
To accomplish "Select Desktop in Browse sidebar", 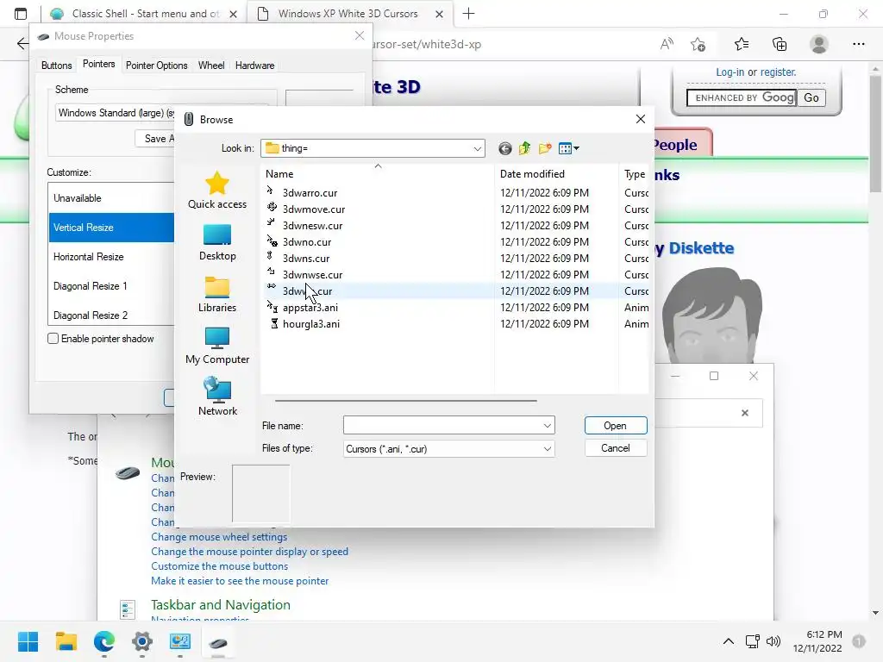I will coord(217,242).
